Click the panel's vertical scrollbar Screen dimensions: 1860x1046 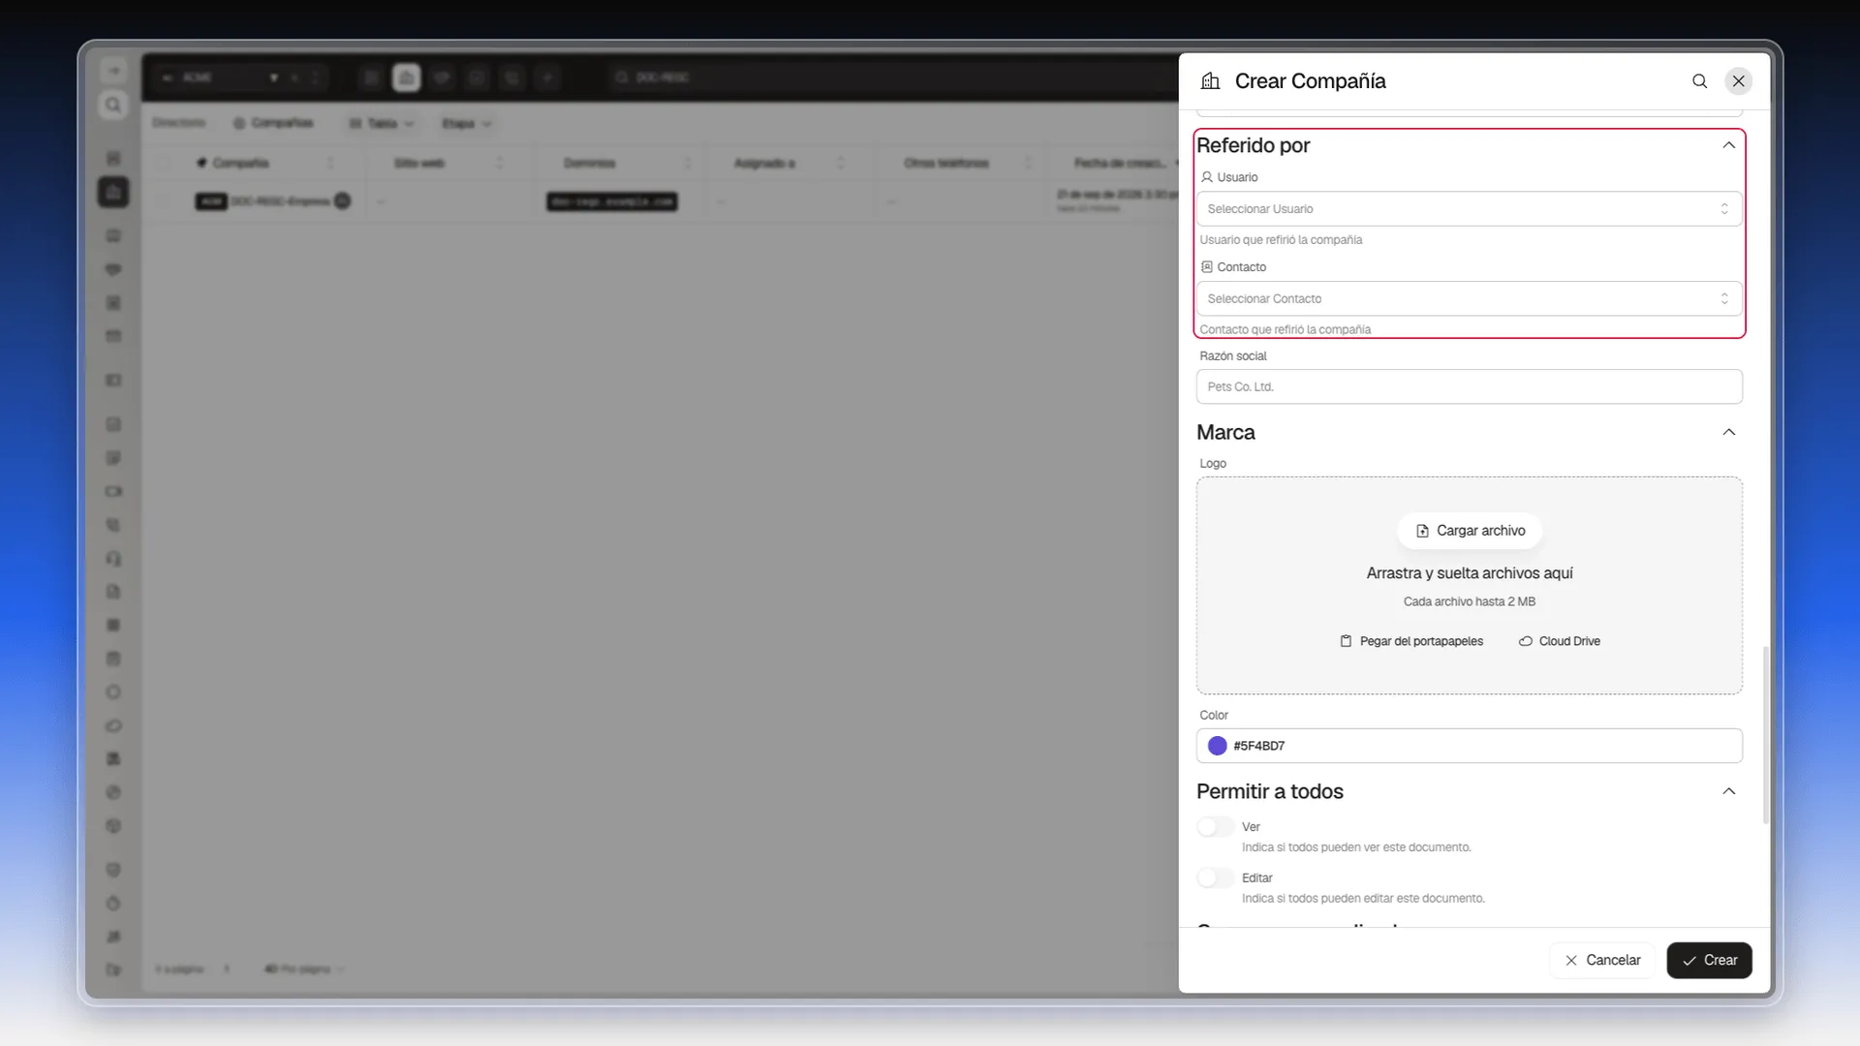click(x=1765, y=736)
